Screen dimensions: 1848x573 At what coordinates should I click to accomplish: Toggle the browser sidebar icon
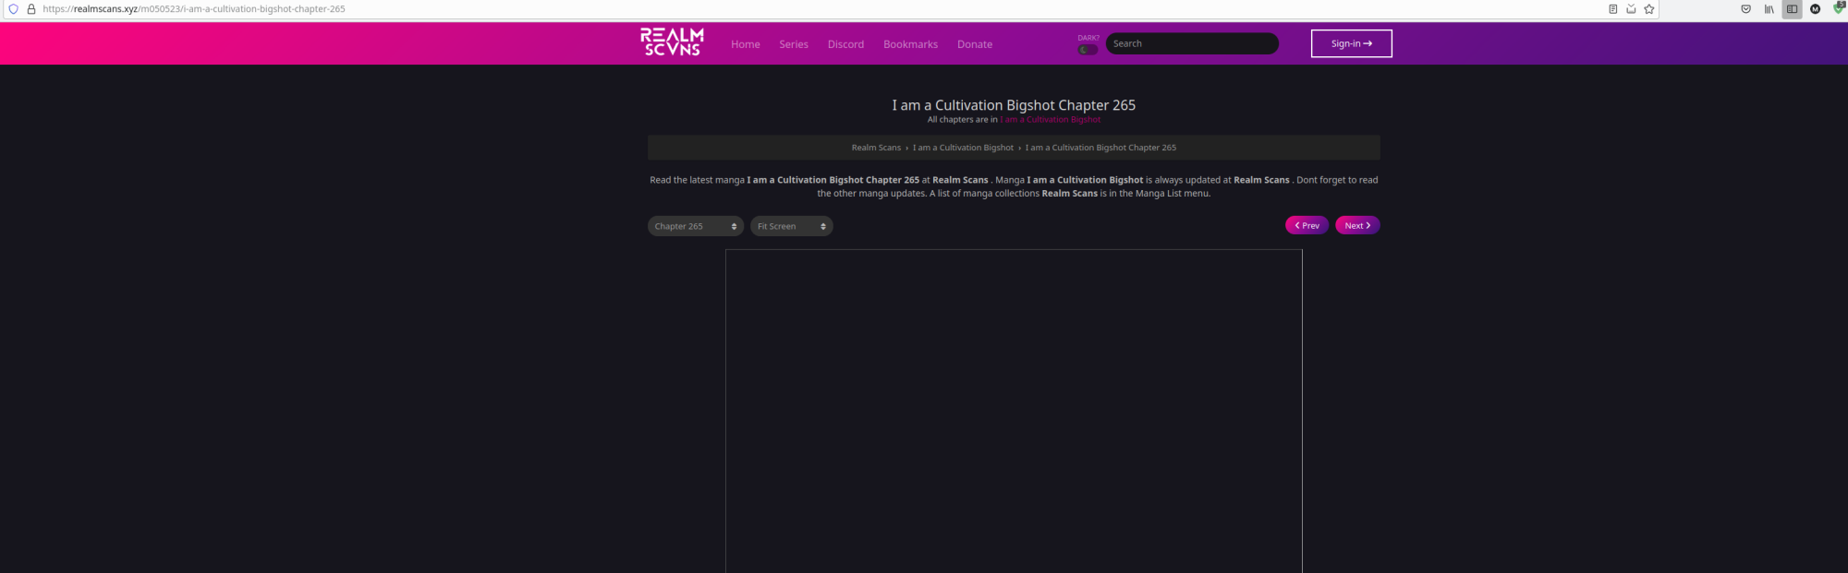click(1792, 9)
